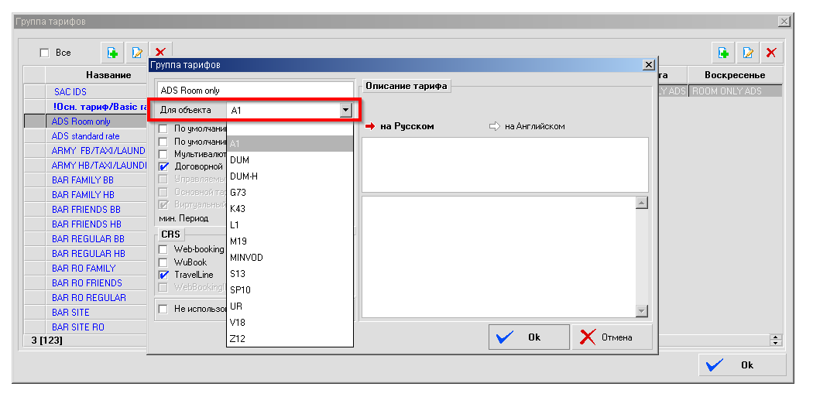Click the description text area scrollbar up arrow
Viewport: 813px width, 397px height.
pyautogui.click(x=641, y=203)
